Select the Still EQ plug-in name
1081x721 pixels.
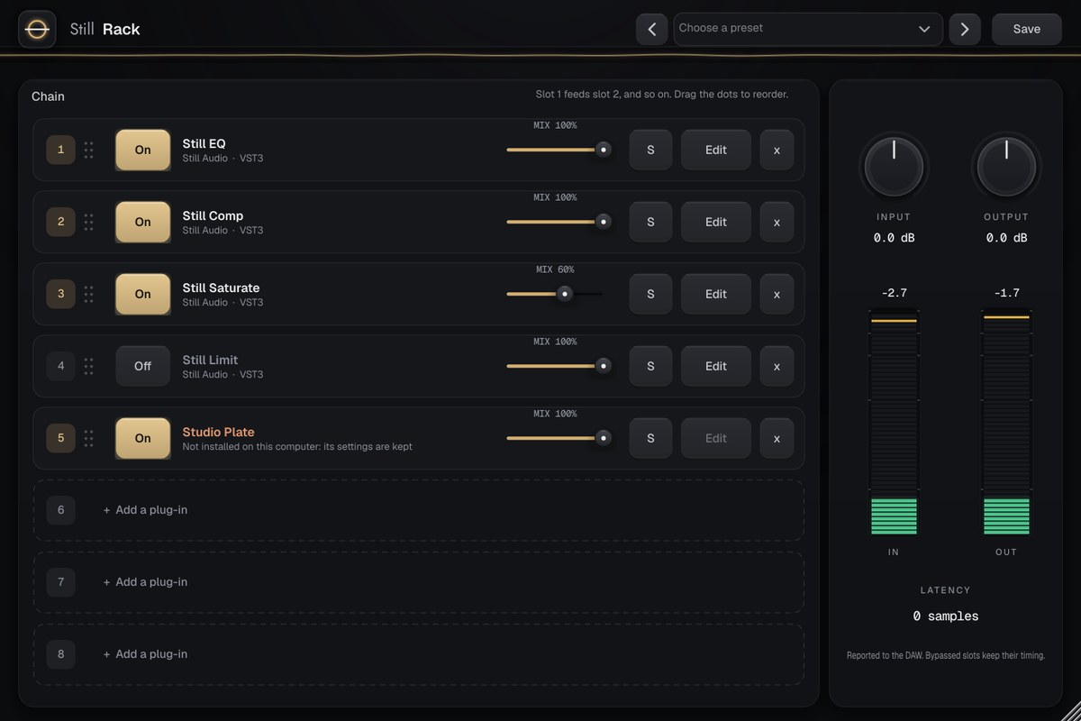point(204,143)
